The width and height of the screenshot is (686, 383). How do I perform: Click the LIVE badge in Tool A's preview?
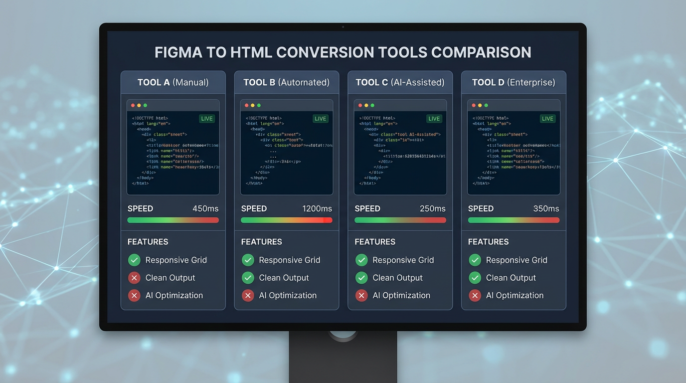207,119
